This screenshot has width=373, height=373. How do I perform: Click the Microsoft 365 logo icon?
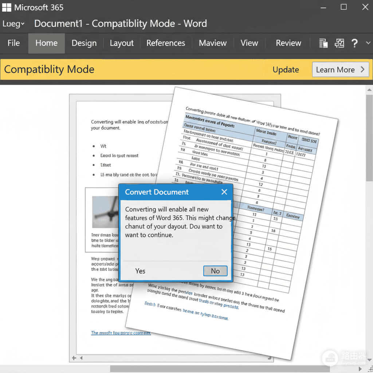tap(7, 7)
